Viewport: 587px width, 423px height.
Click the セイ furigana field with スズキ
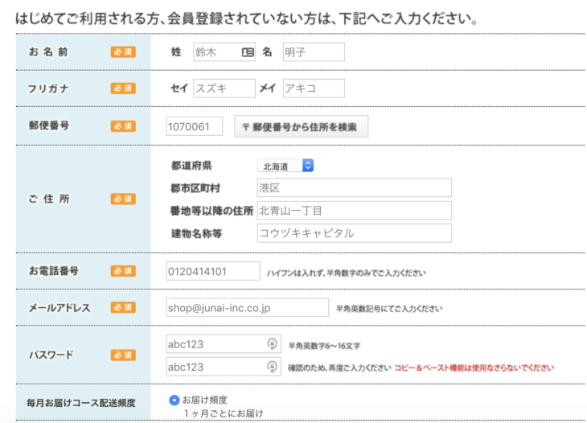click(x=224, y=88)
